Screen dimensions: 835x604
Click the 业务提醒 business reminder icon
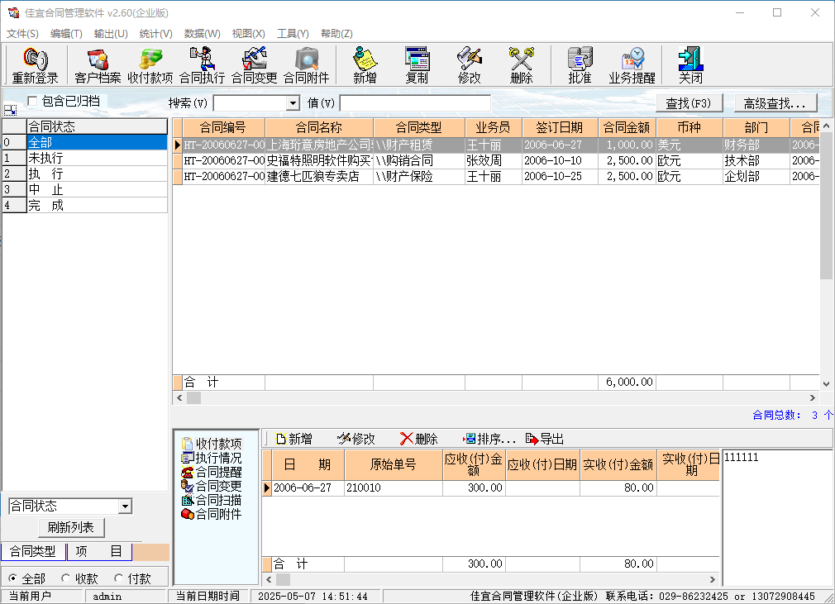tap(632, 65)
